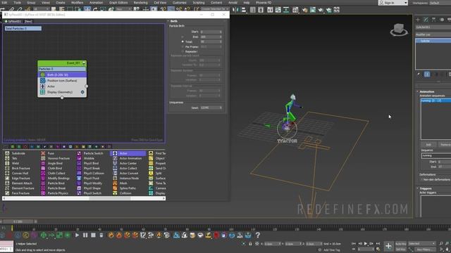This screenshot has width=451, height=253.
Task: Select the Actor operator inside Event_001
Action: [x=62, y=86]
